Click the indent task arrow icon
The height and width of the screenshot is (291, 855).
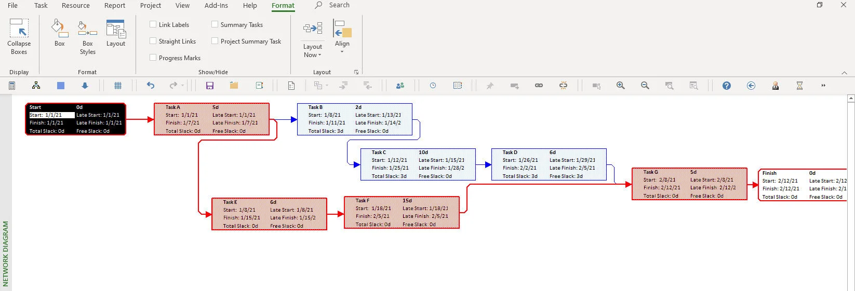point(343,86)
